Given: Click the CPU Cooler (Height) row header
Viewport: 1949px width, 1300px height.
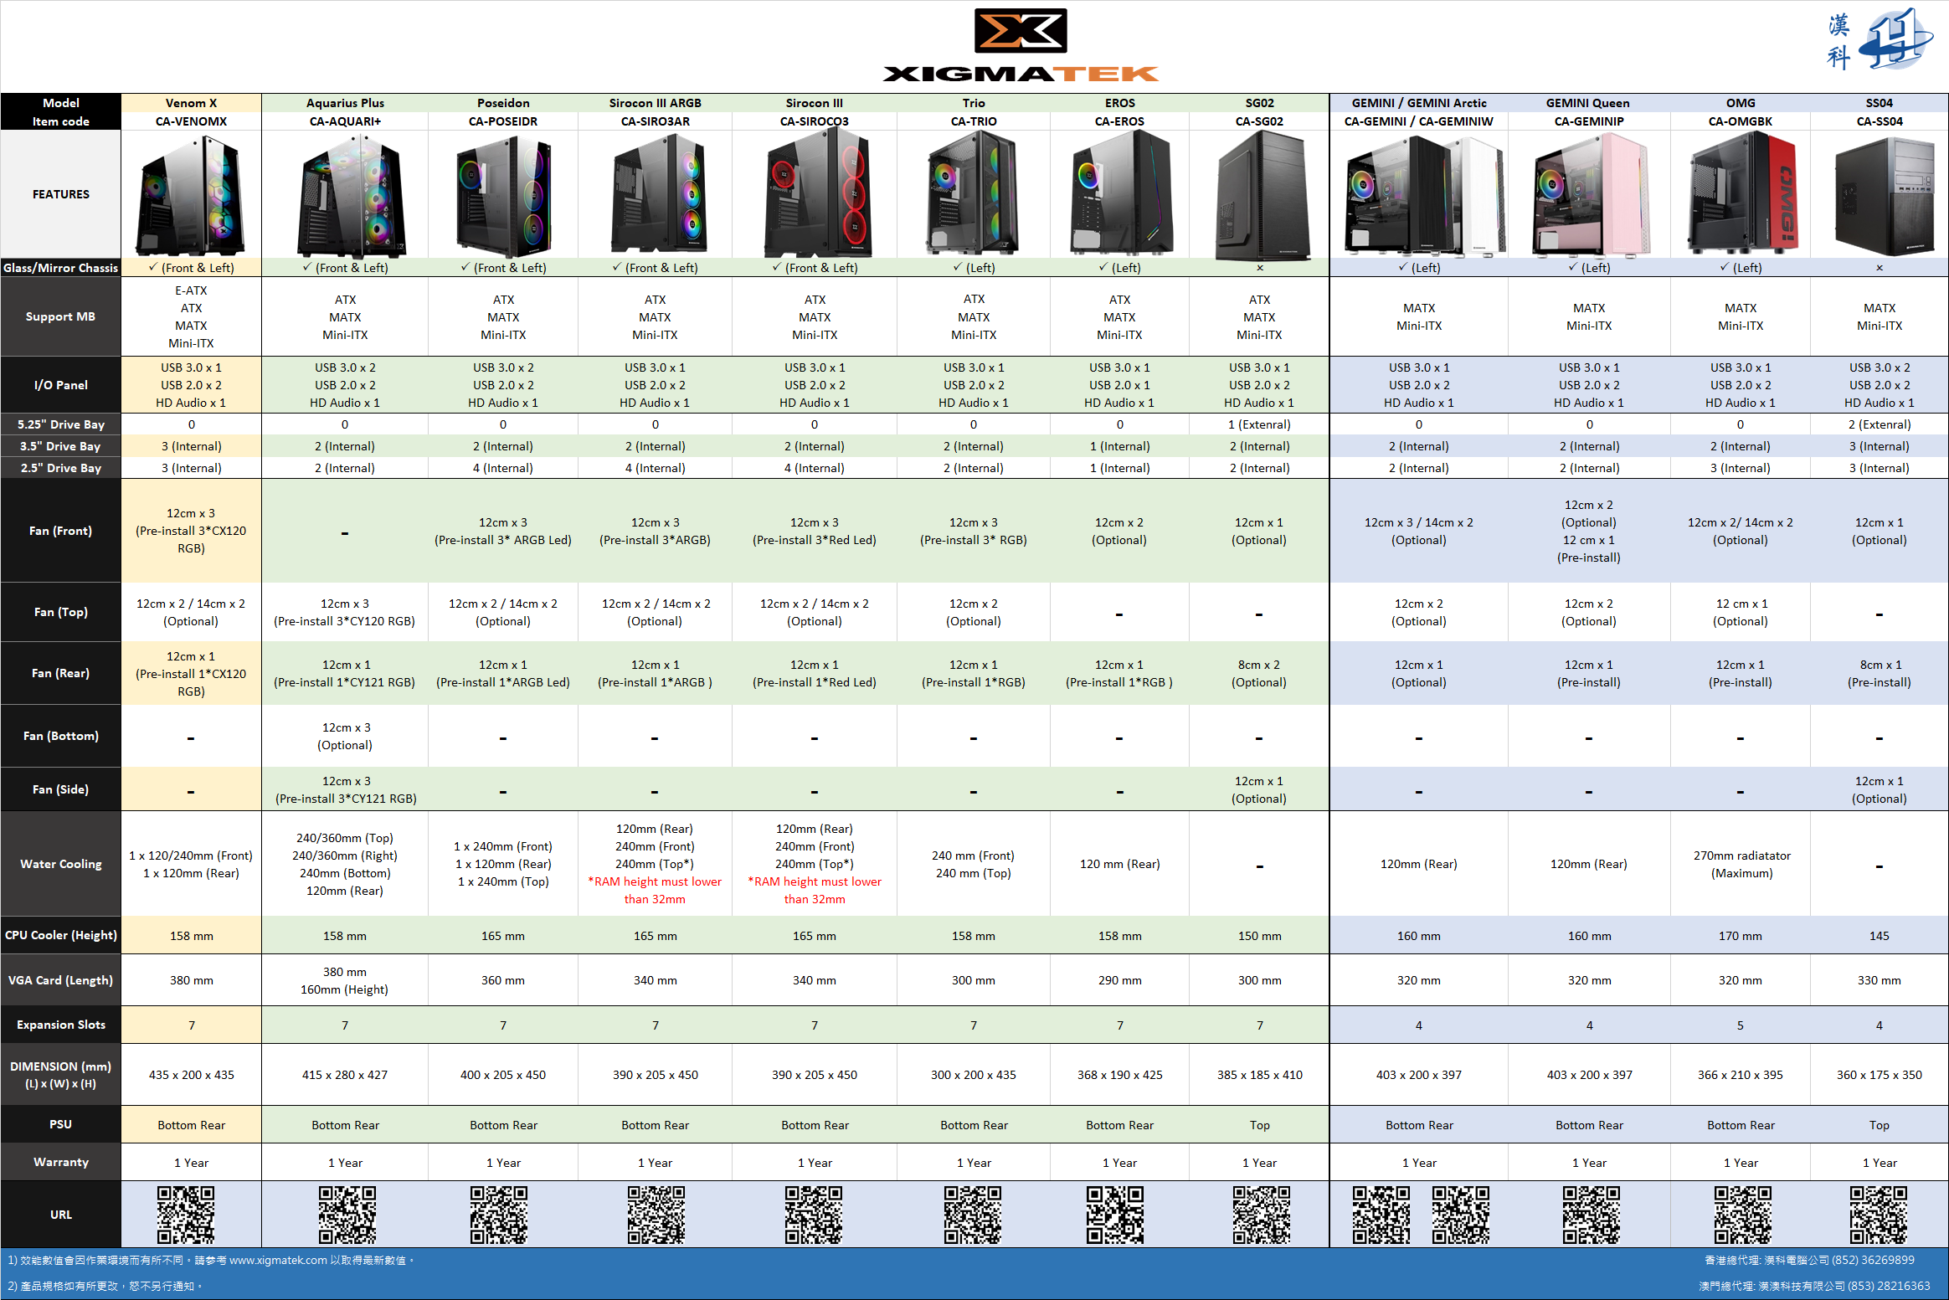Looking at the screenshot, I should [60, 935].
